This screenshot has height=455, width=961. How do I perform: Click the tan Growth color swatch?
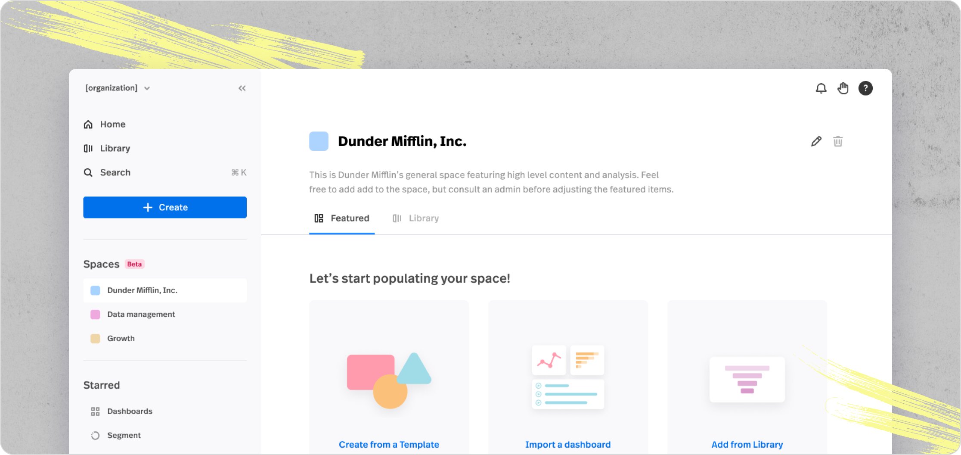pyautogui.click(x=95, y=339)
